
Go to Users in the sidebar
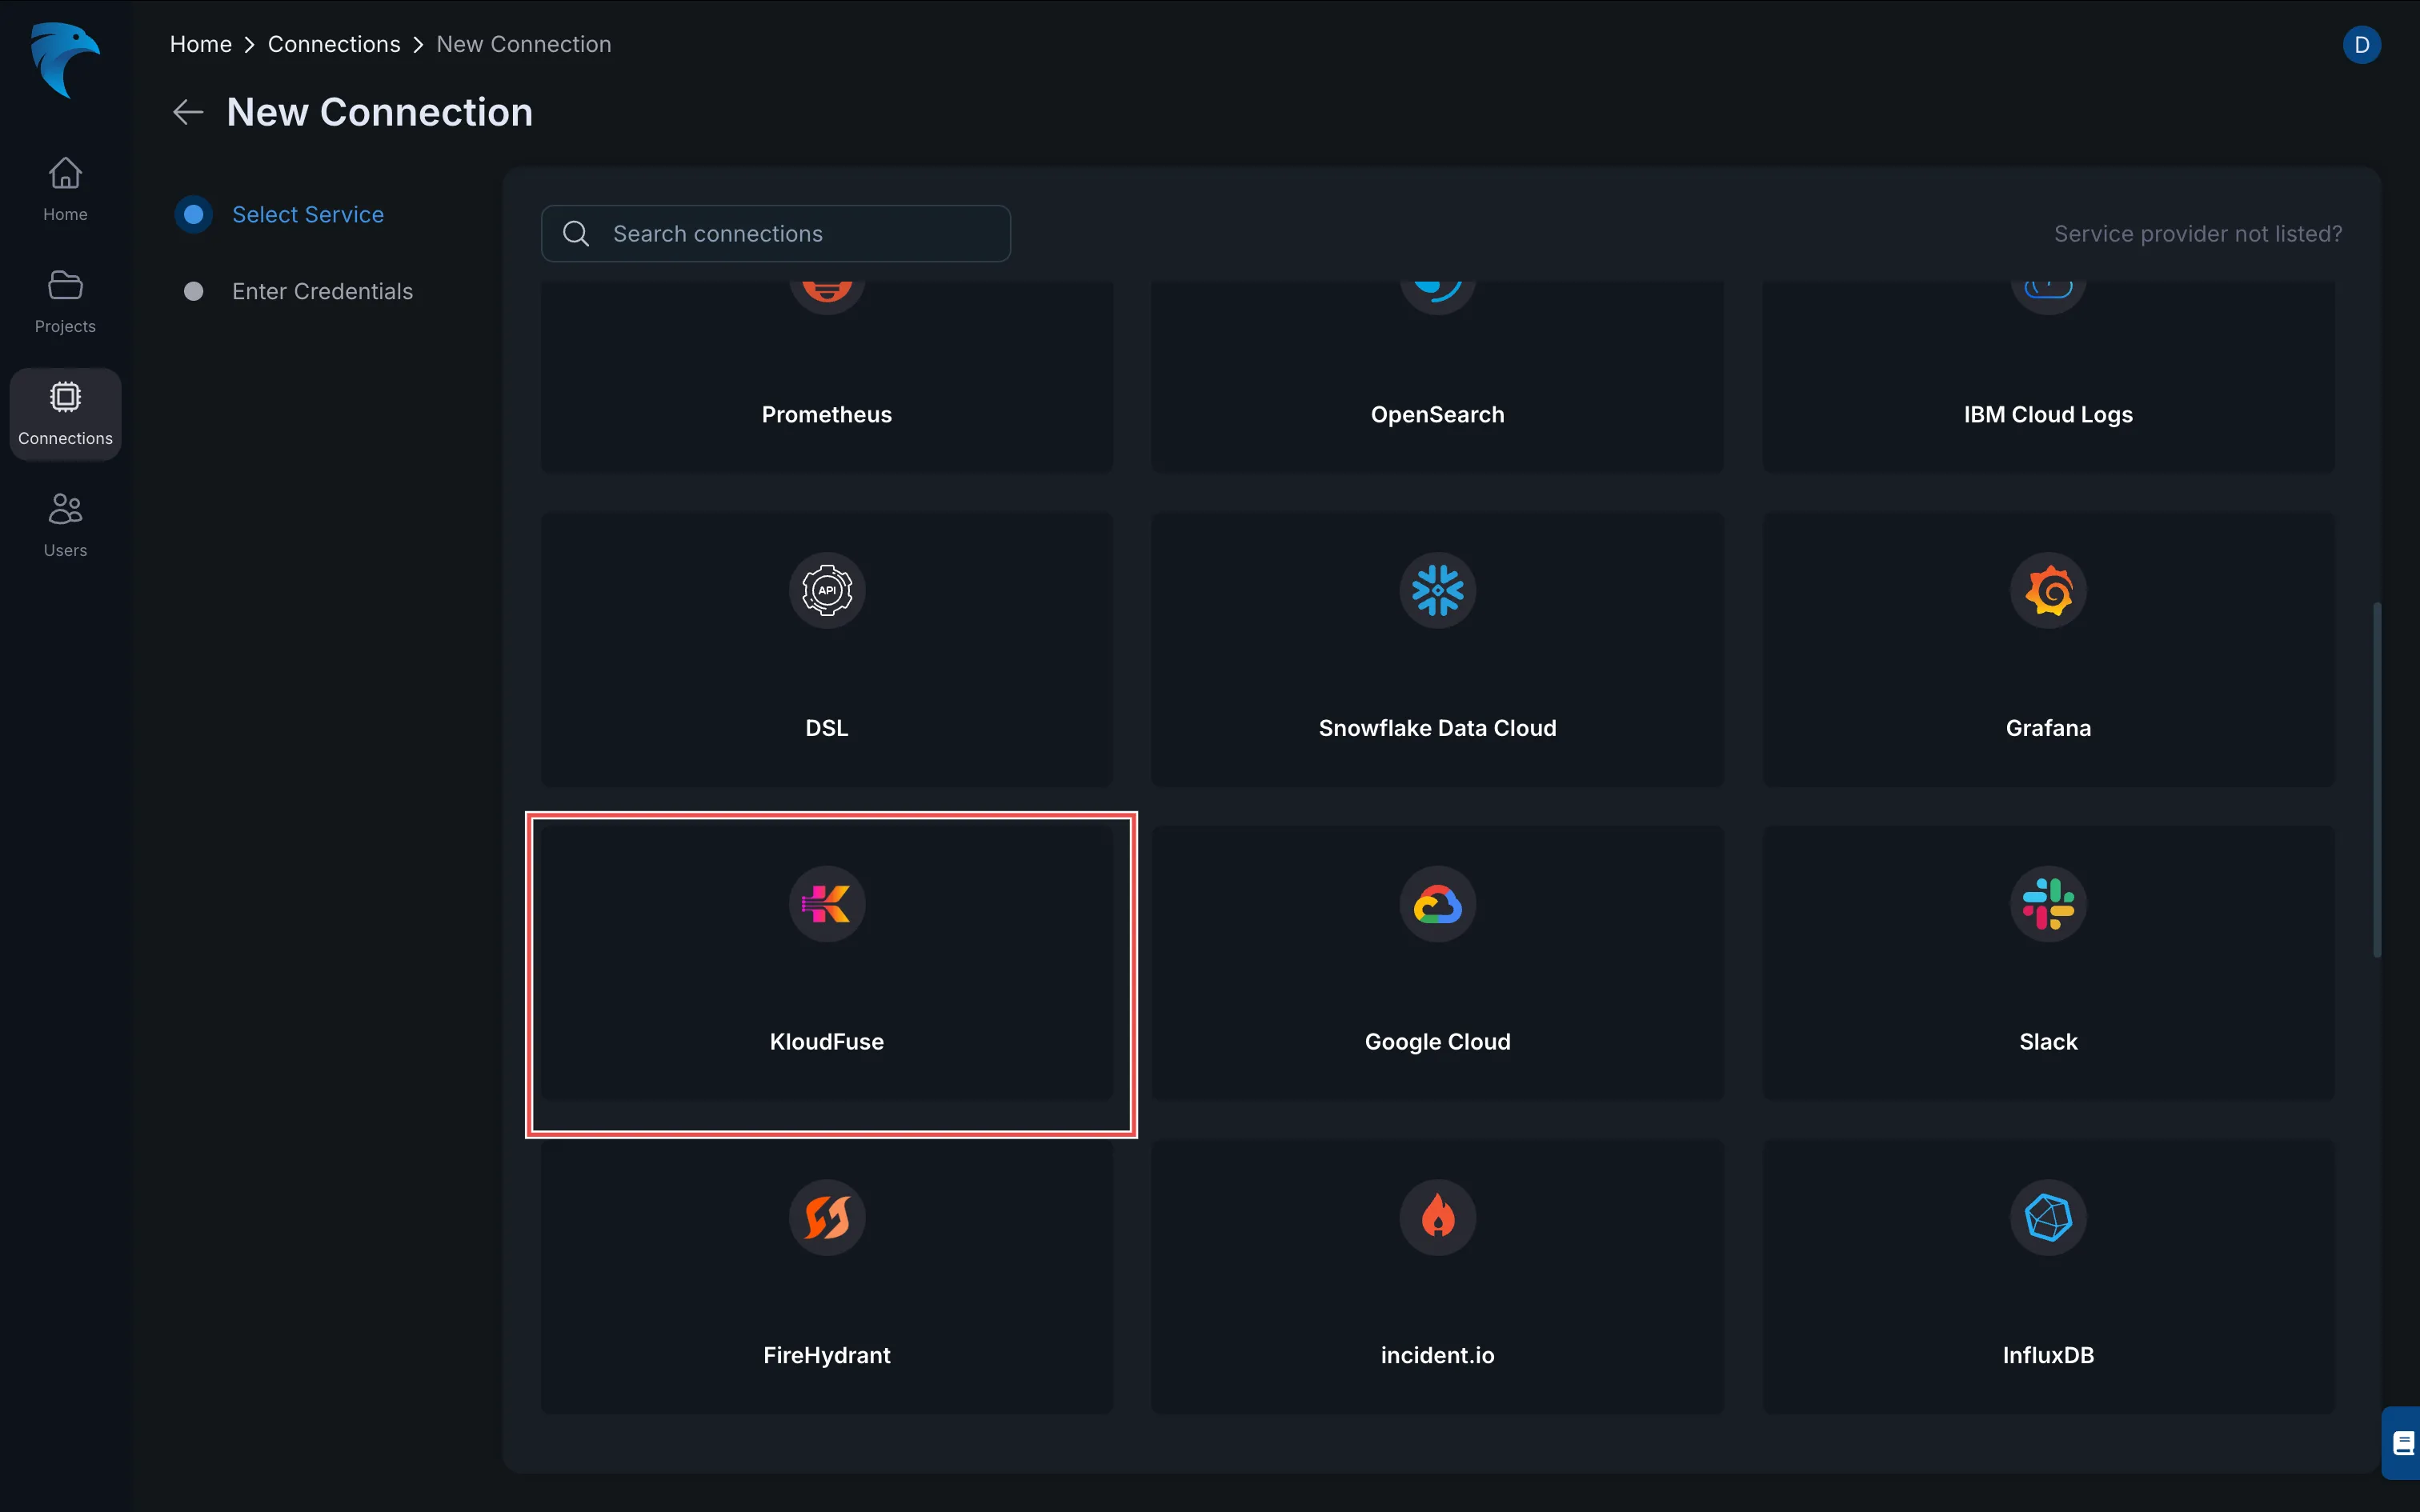pos(65,525)
